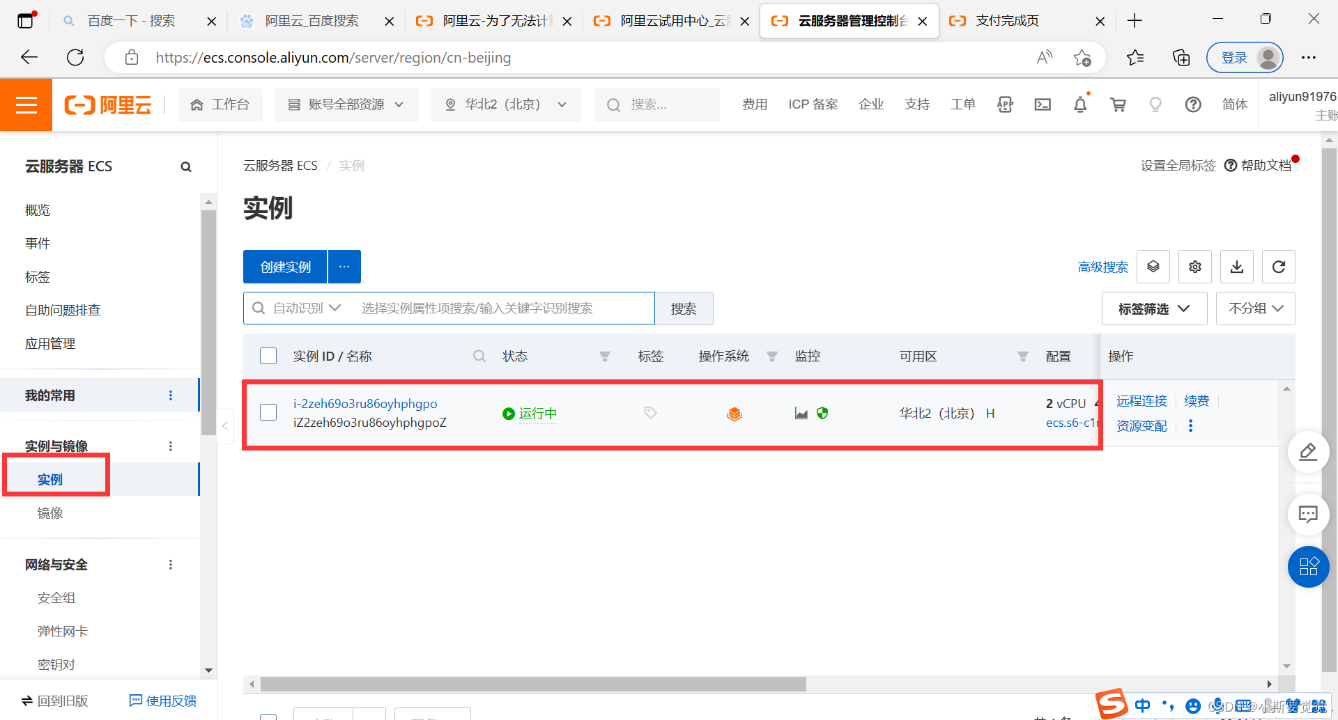This screenshot has height=720, width=1338.
Task: Open options dots for 实例与镜像 section
Action: point(171,446)
